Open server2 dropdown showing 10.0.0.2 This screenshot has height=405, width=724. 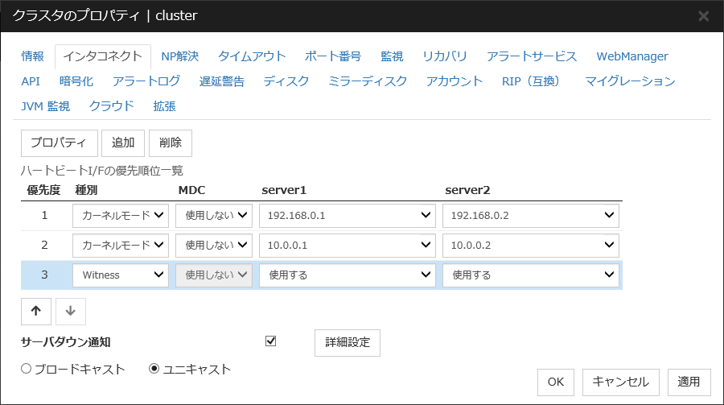coord(530,245)
